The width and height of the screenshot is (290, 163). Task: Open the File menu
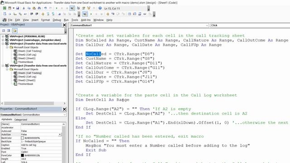click(x=10, y=20)
